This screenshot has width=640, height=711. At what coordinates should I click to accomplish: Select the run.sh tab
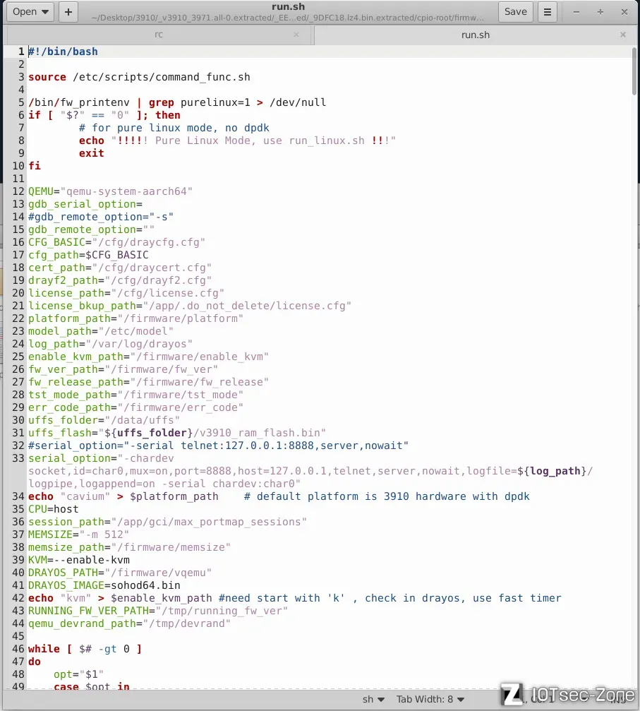[x=475, y=35]
